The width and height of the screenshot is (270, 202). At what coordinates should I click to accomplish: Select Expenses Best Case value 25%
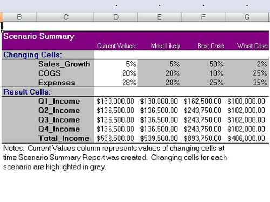(216, 83)
